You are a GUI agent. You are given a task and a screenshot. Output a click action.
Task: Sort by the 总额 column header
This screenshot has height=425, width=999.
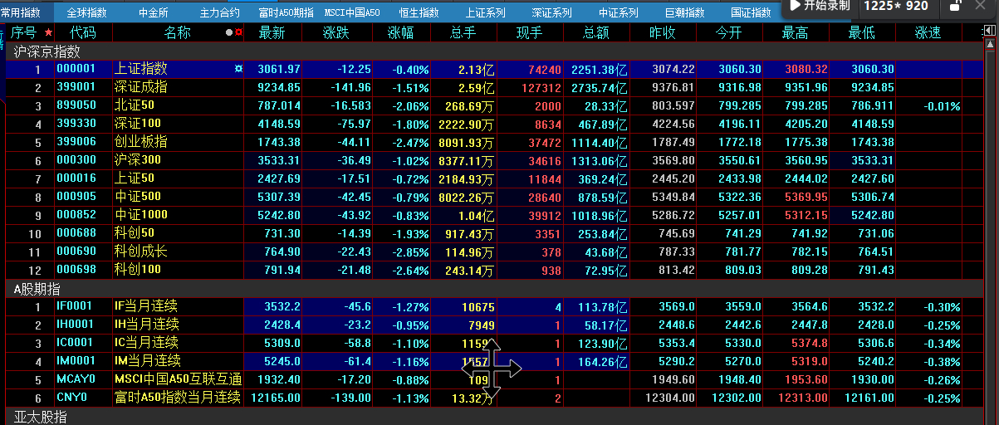click(595, 33)
